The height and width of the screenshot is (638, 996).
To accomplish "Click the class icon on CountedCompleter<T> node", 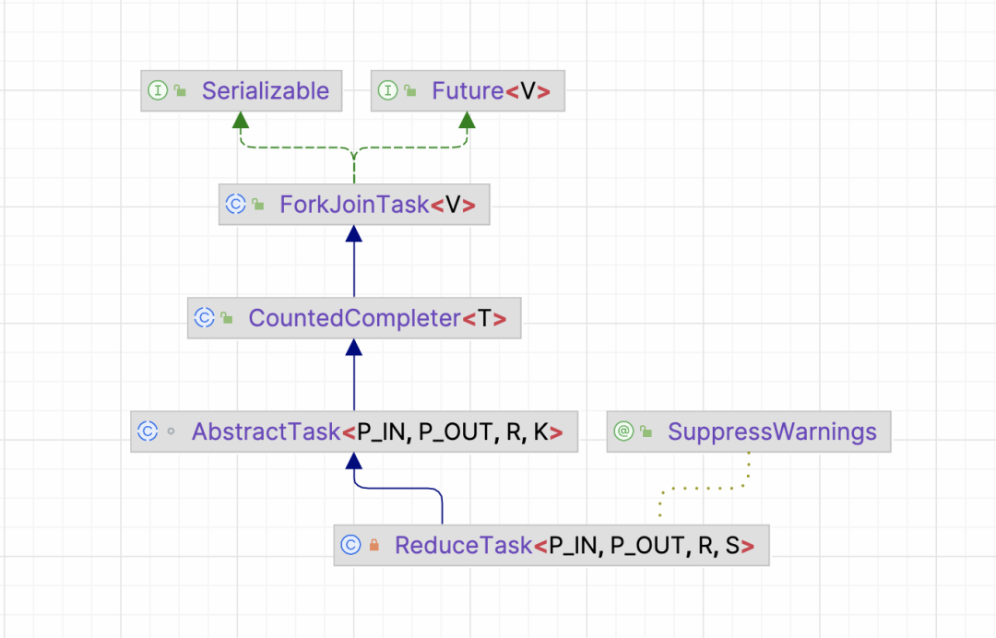I will (x=205, y=317).
